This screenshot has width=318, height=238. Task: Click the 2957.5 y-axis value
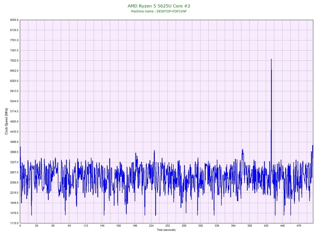coord(14,173)
